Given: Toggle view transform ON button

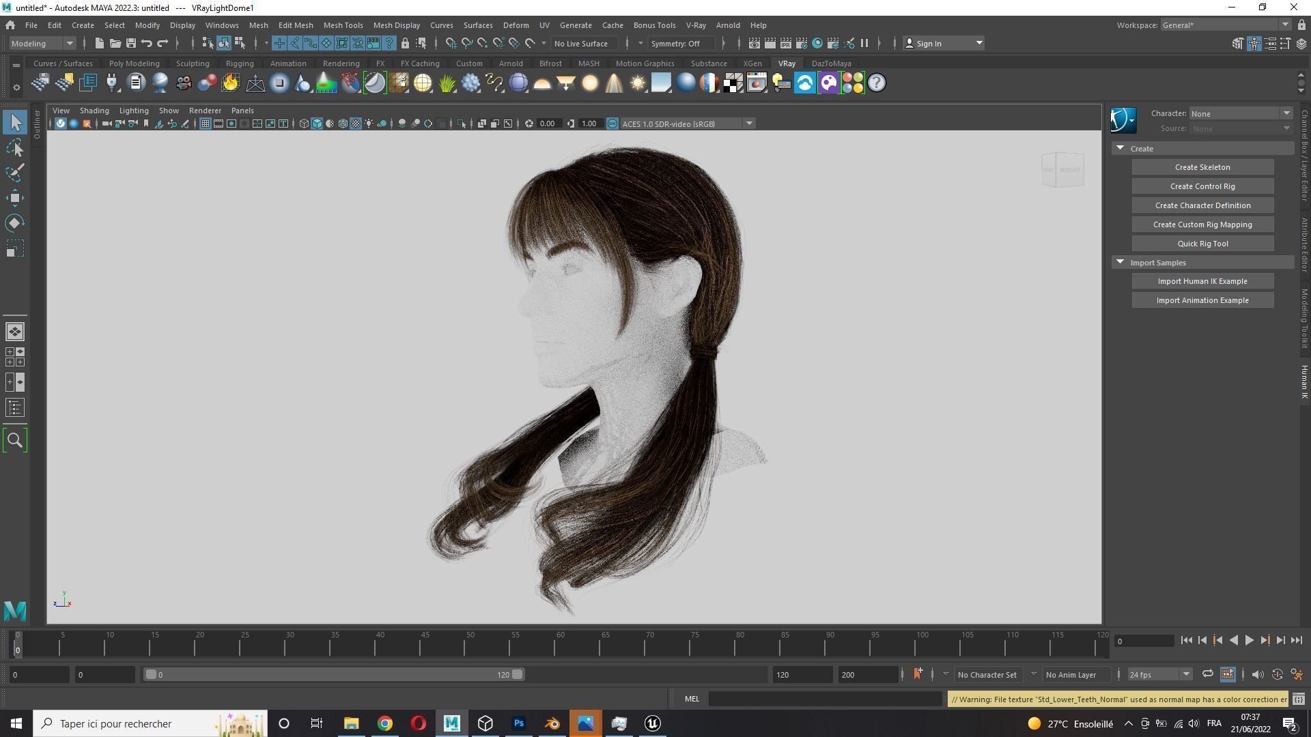Looking at the screenshot, I should 612,124.
